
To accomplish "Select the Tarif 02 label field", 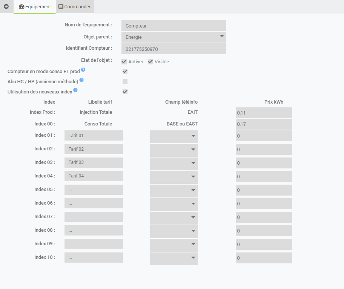I will click(94, 149).
